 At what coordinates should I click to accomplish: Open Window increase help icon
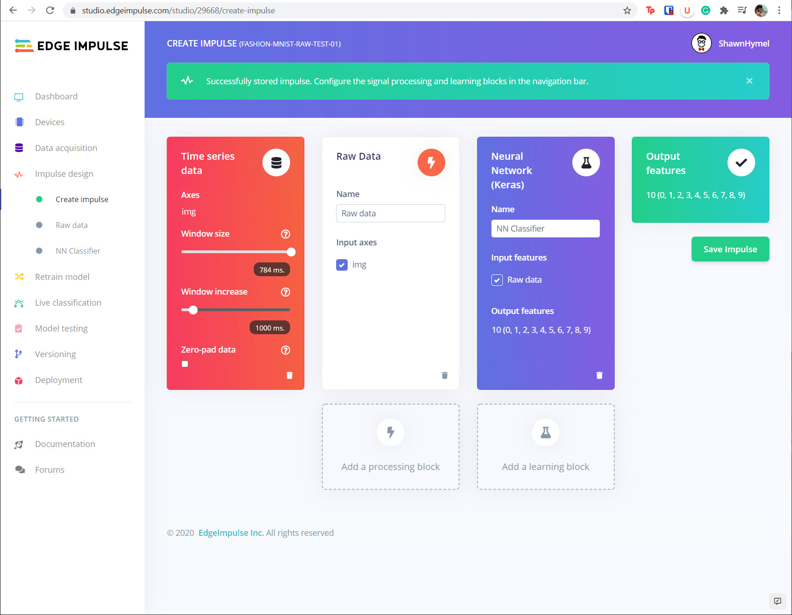point(285,292)
